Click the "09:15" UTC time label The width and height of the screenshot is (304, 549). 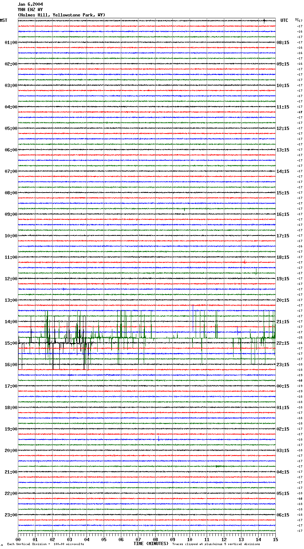click(283, 64)
